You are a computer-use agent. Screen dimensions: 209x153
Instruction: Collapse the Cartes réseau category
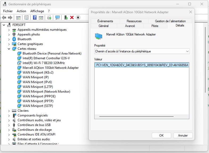point(9,49)
